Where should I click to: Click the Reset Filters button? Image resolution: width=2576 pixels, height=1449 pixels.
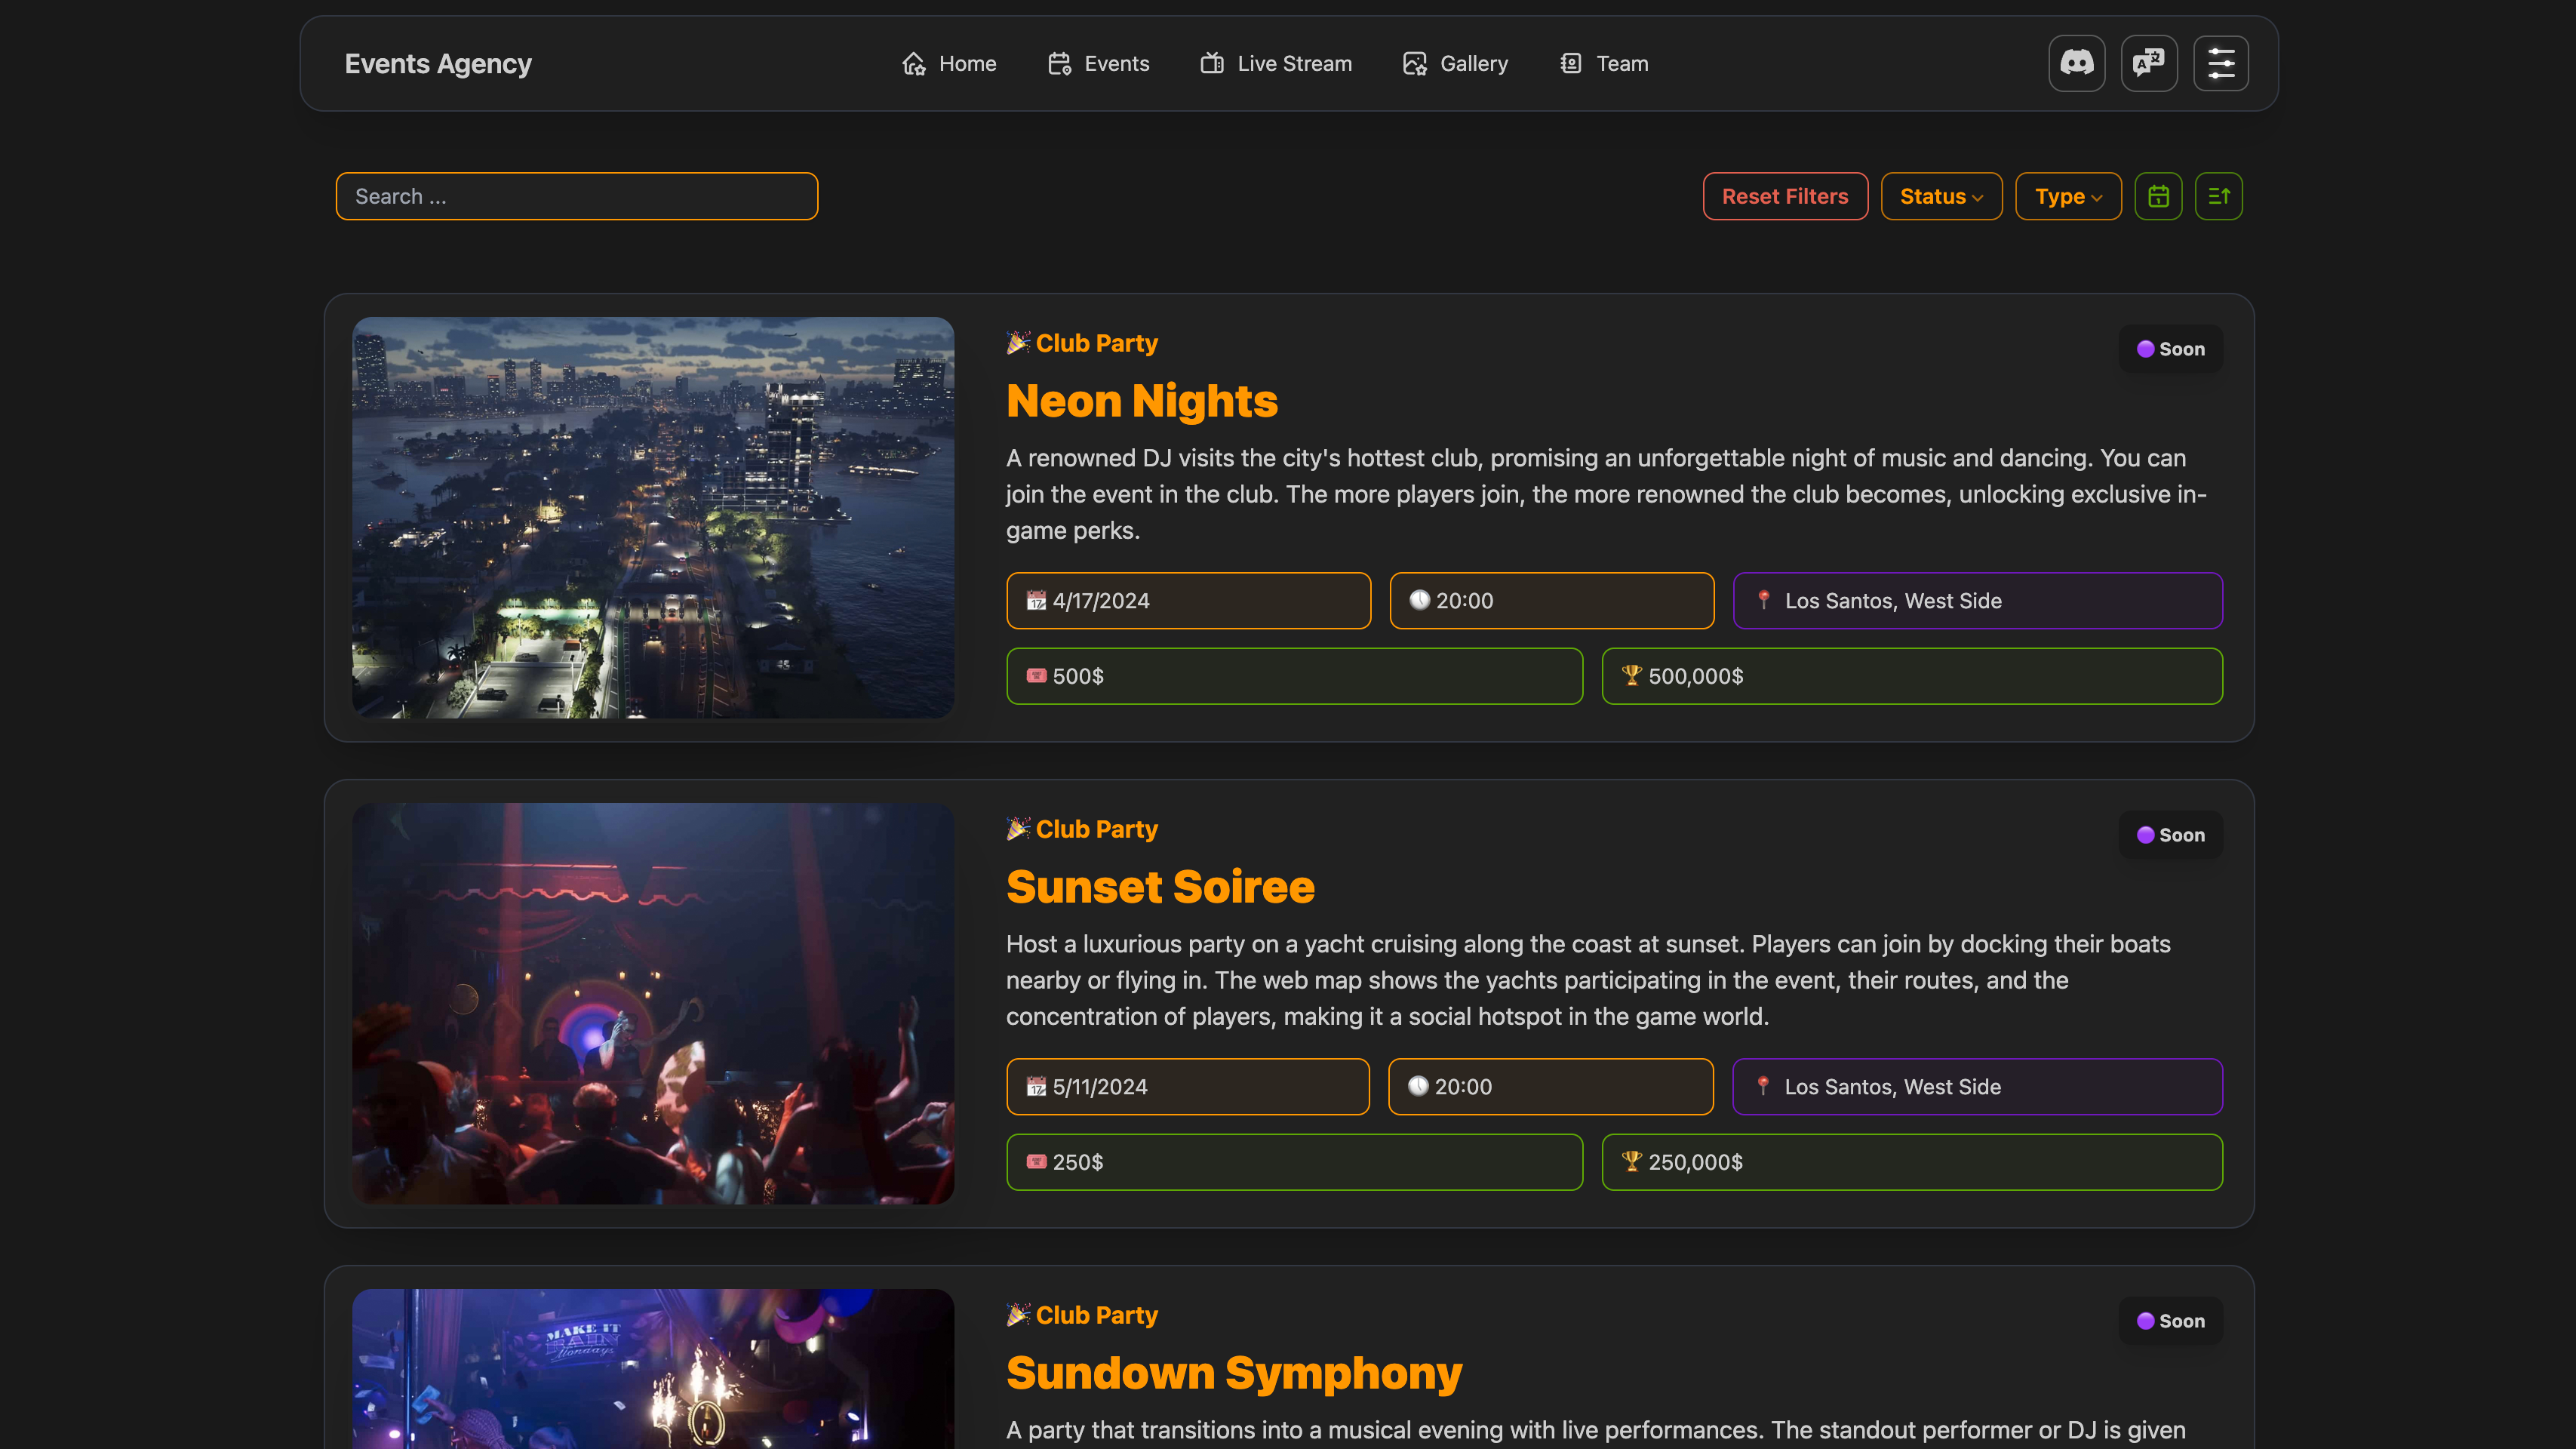coord(1785,196)
